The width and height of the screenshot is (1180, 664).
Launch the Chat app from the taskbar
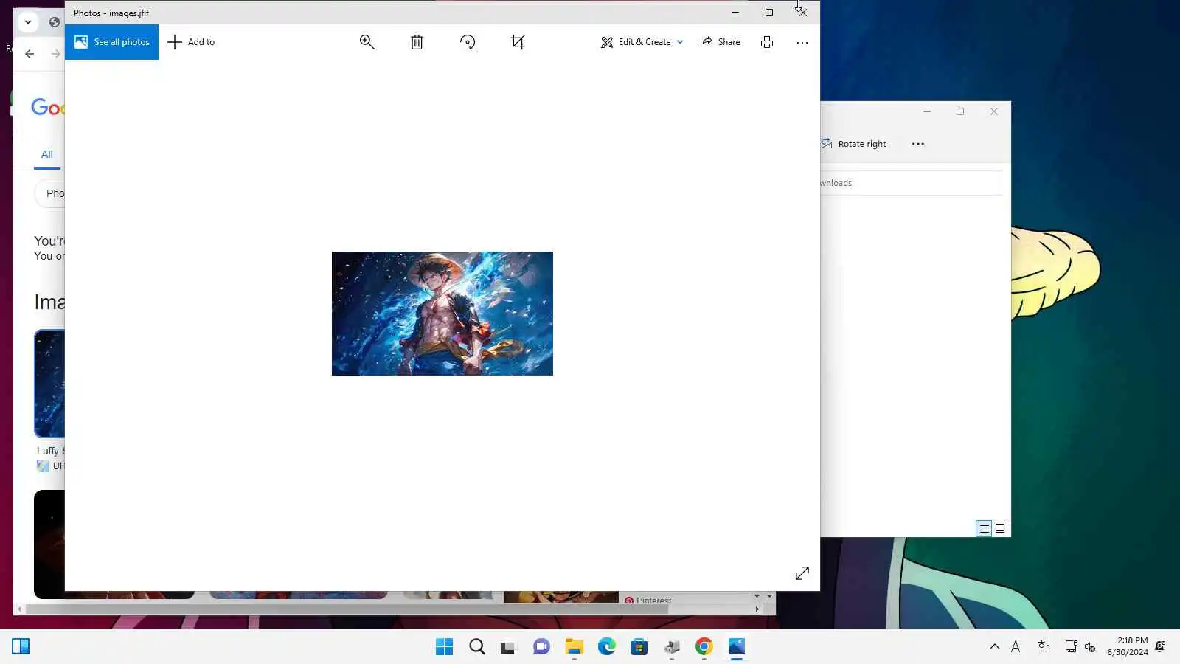[541, 647]
